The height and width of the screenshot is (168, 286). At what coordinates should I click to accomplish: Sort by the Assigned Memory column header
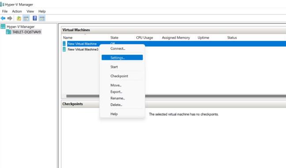[x=176, y=38]
